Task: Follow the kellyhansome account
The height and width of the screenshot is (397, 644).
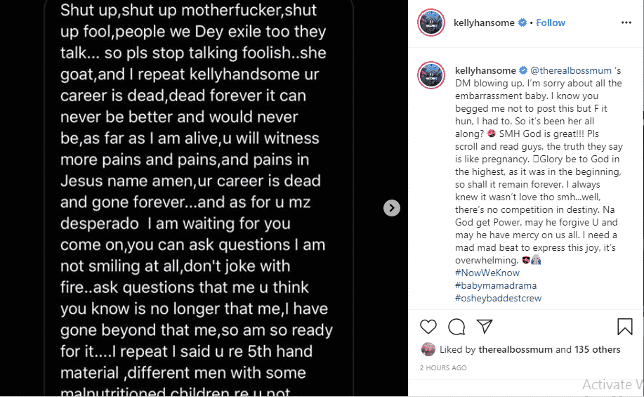Action: 551,22
